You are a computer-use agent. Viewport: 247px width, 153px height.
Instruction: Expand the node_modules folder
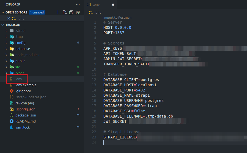click(27, 55)
